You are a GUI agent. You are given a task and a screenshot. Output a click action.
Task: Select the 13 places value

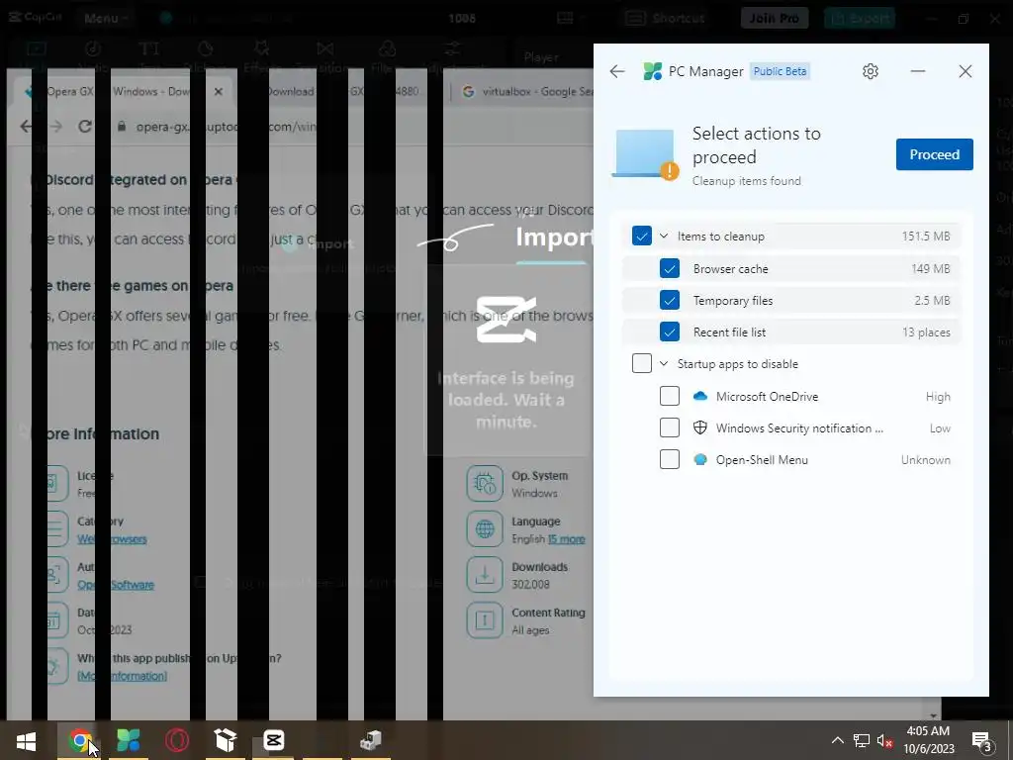point(926,332)
